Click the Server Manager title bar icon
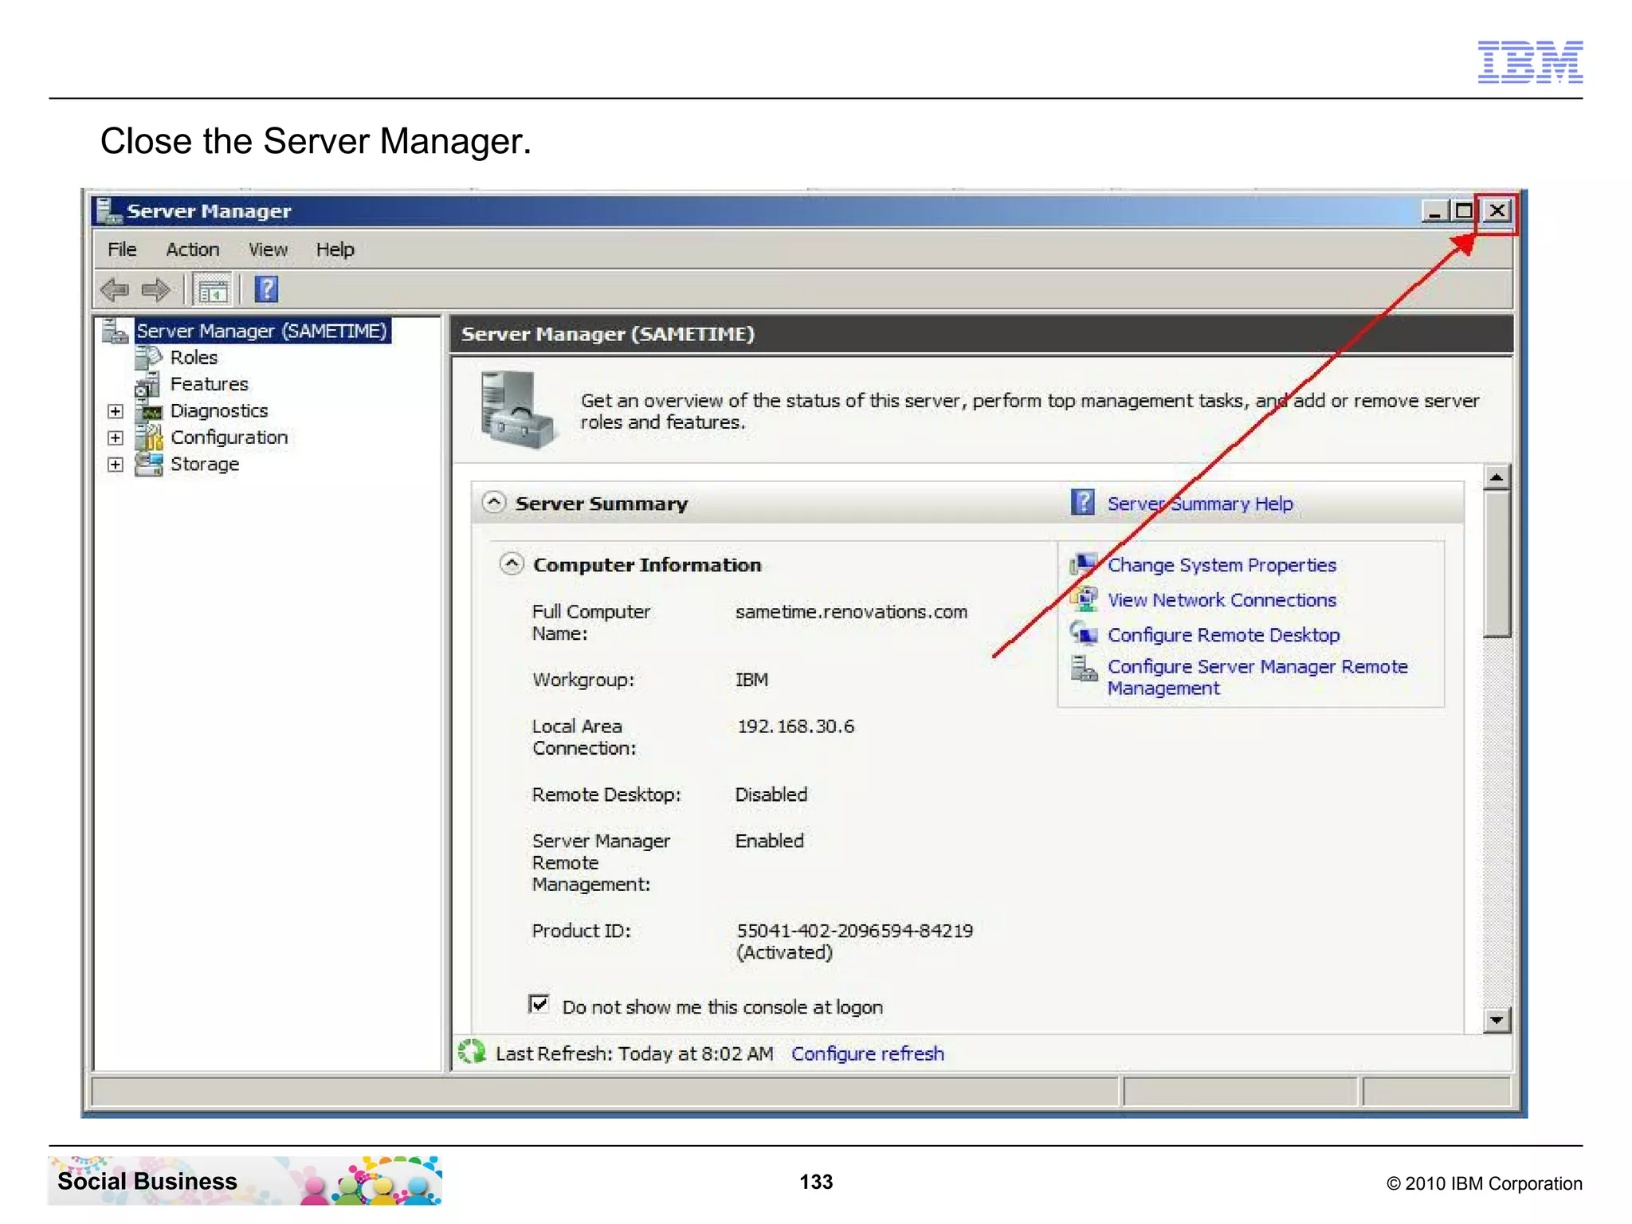Screen dimensions: 1632x1224 tap(109, 210)
